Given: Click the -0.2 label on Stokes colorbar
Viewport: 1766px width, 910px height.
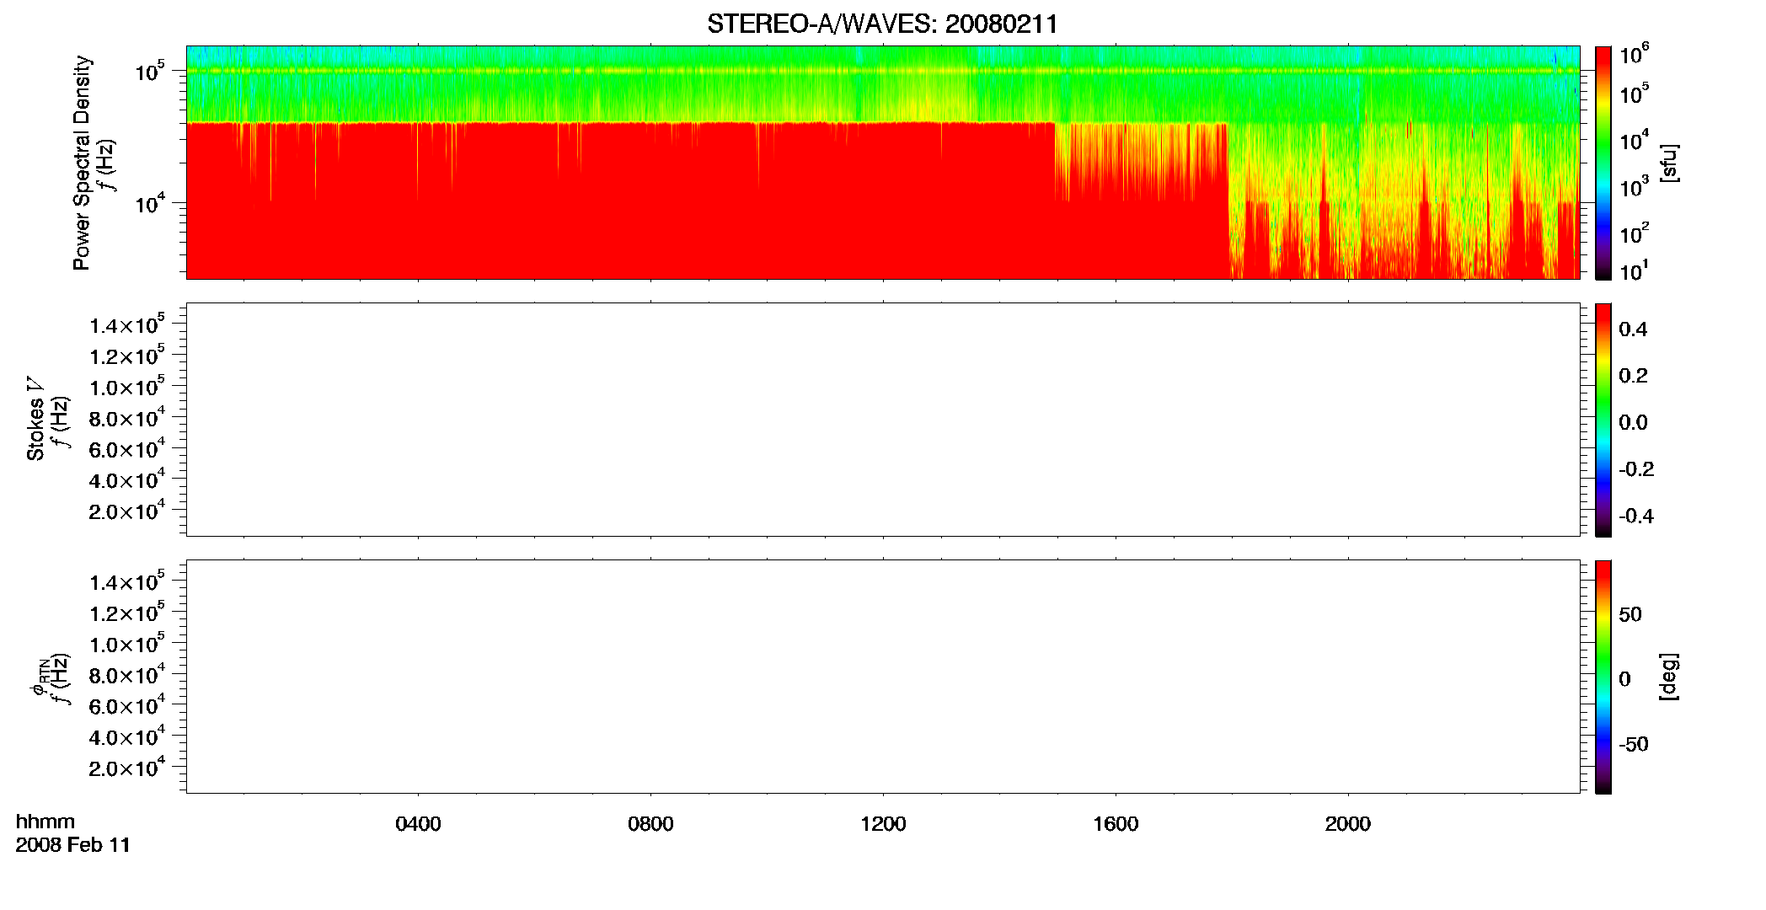Looking at the screenshot, I should [x=1636, y=469].
